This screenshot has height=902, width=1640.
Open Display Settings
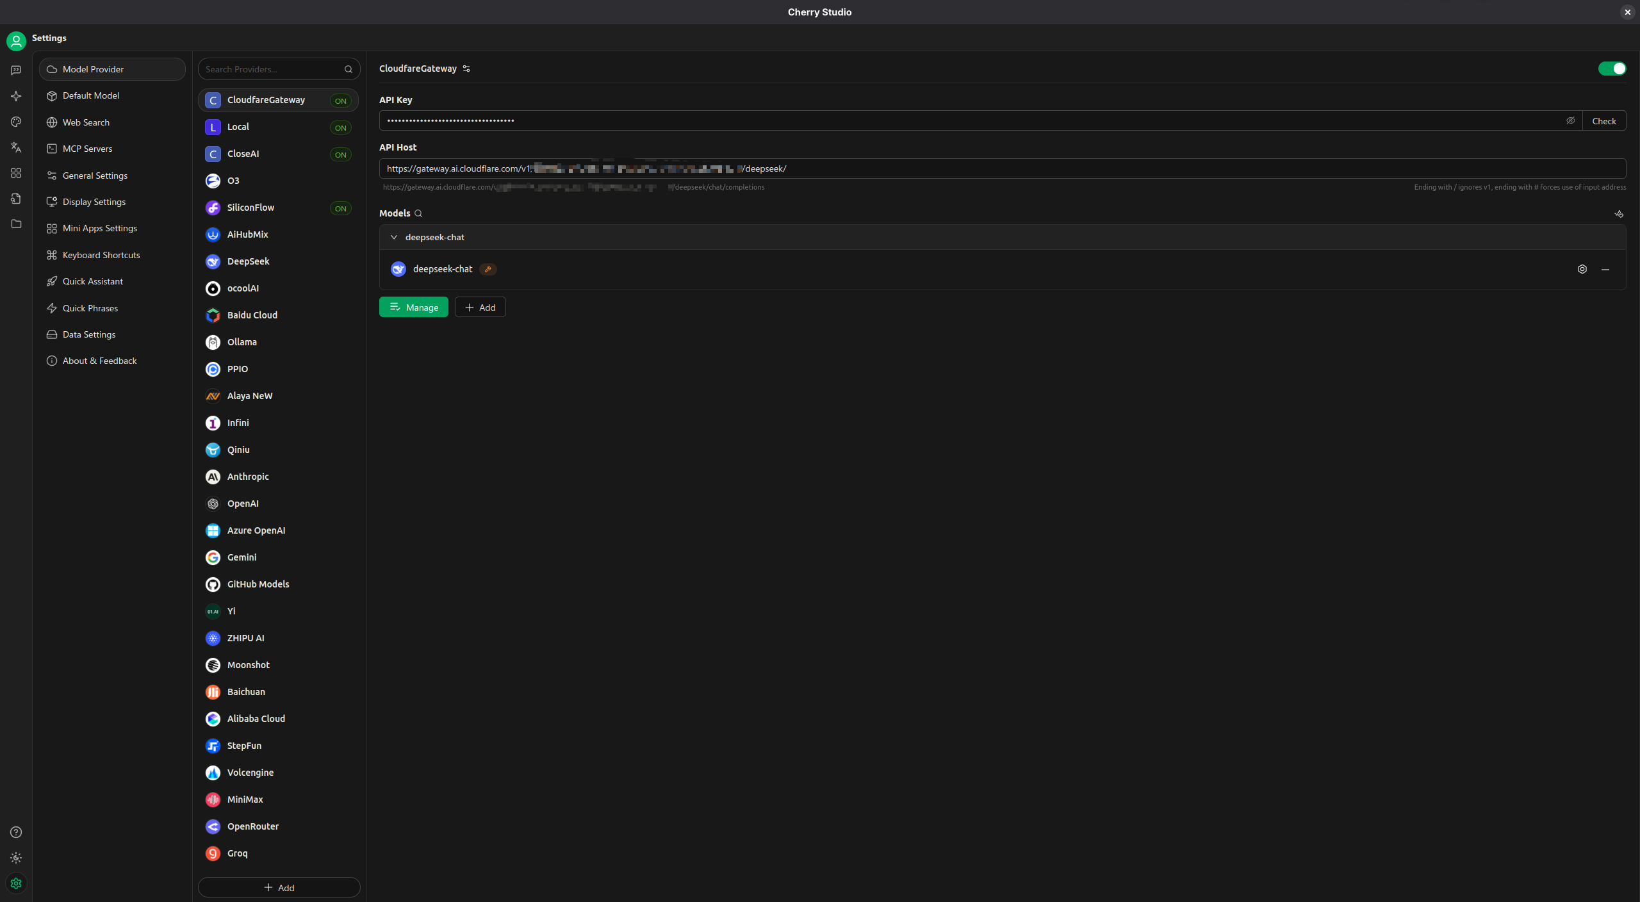(112, 202)
